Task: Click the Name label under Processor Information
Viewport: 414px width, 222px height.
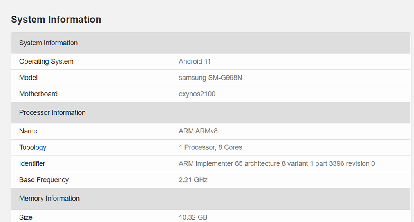Action: pos(28,131)
